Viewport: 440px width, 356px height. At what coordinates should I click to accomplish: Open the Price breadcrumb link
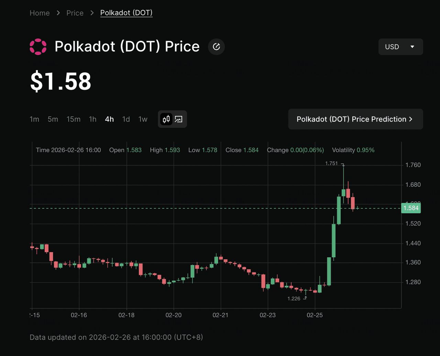(75, 13)
